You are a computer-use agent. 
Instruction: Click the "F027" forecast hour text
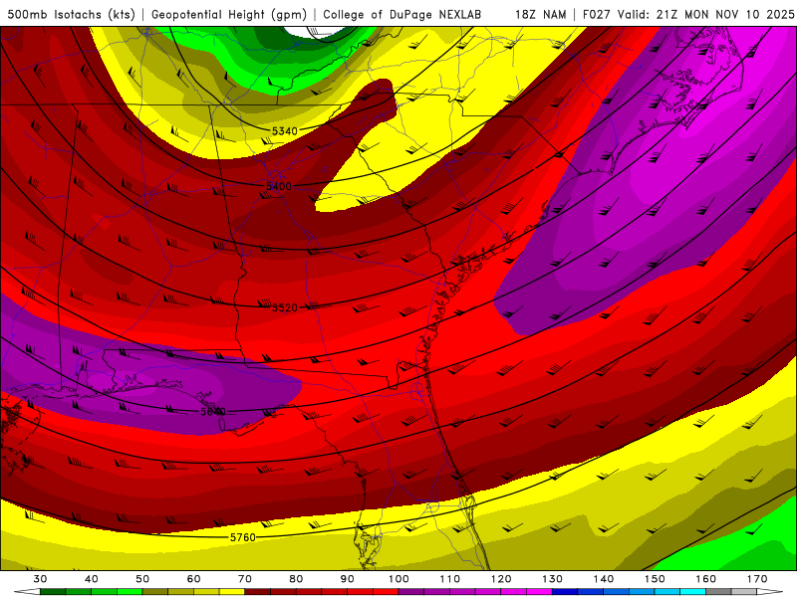[x=597, y=15]
